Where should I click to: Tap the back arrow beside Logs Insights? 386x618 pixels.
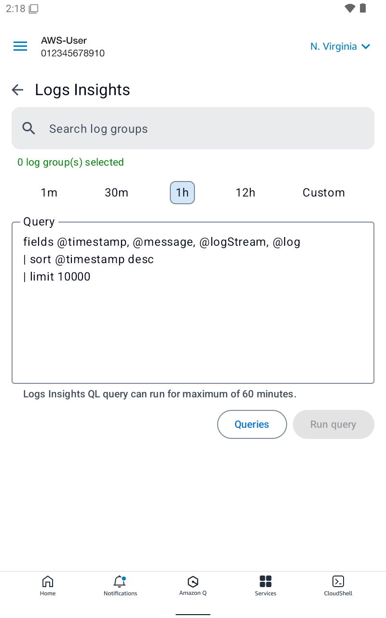[17, 90]
